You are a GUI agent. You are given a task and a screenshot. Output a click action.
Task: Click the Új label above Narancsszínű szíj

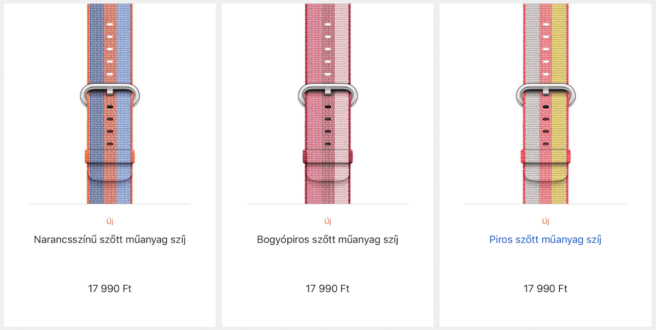110,221
